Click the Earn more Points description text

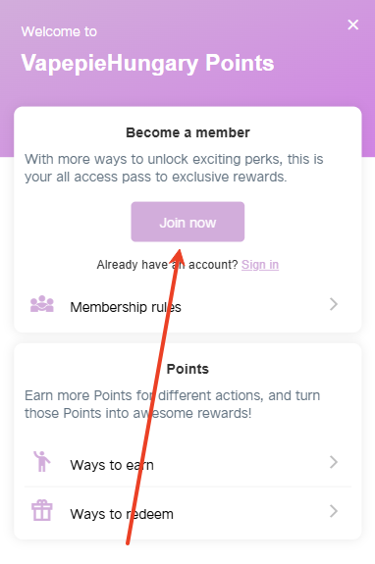(173, 404)
